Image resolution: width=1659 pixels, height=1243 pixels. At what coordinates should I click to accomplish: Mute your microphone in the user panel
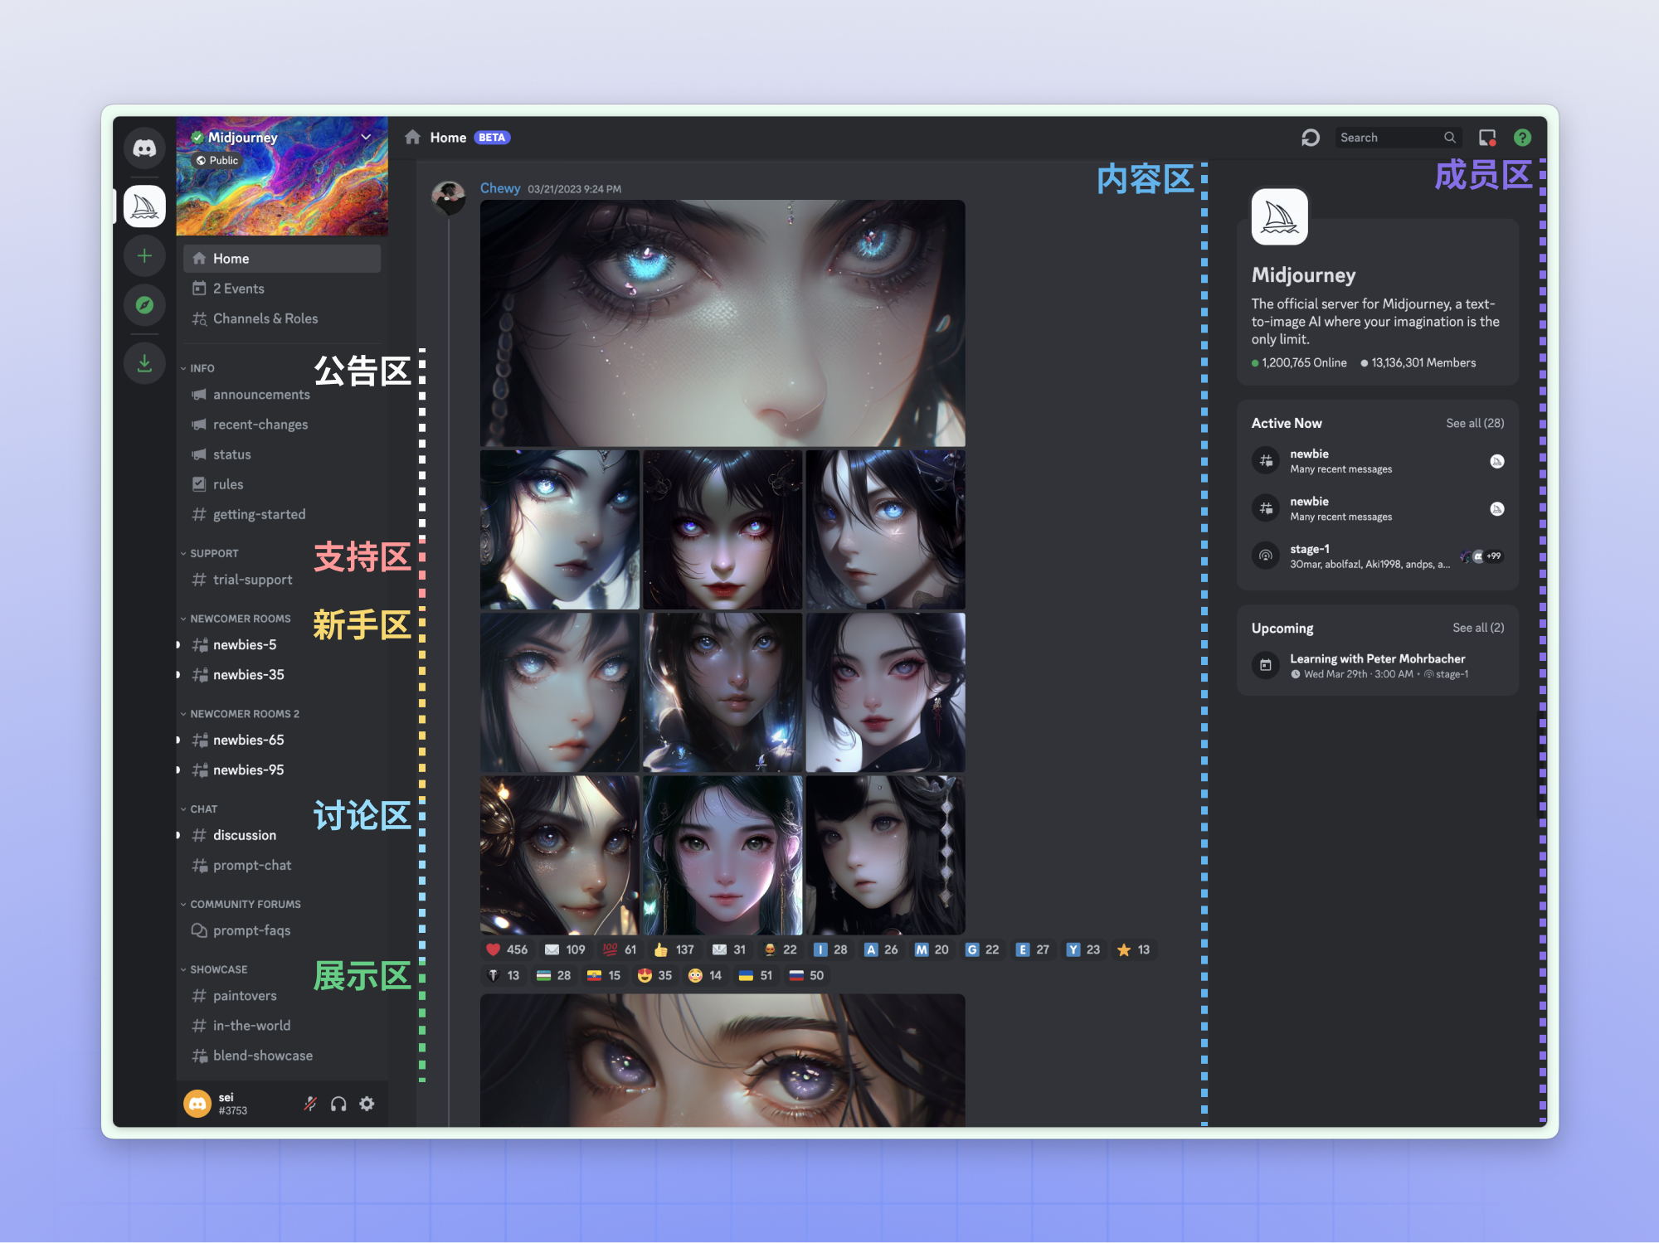[309, 1104]
